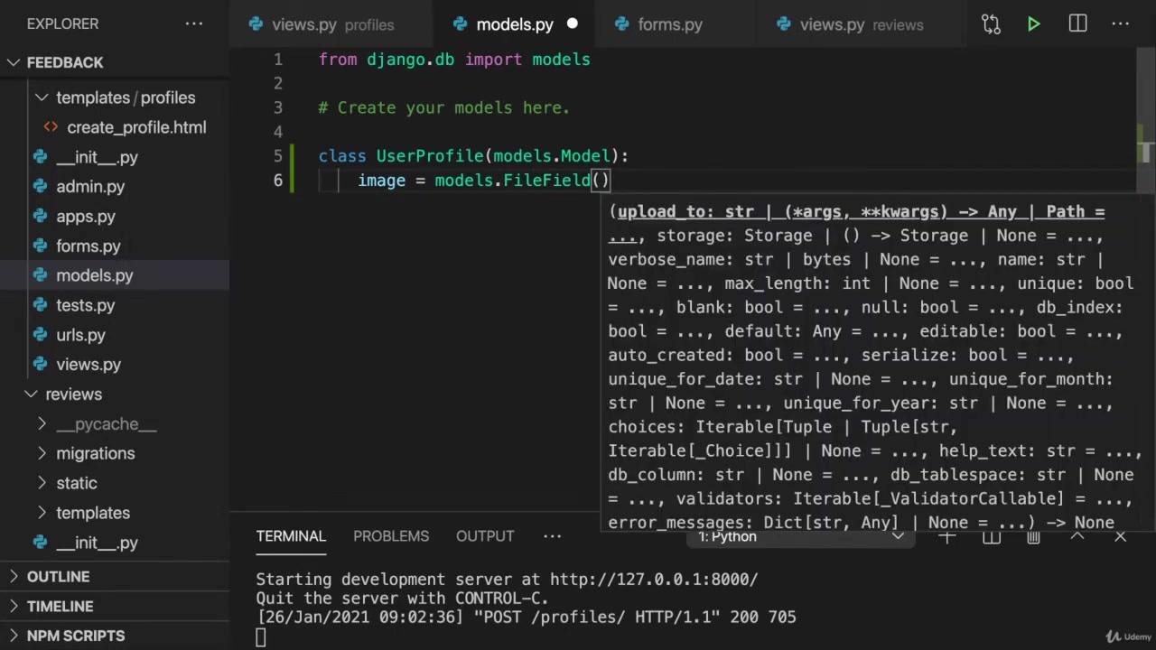Click the Open Changes compare icon
Image resolution: width=1156 pixels, height=650 pixels.
pos(991,24)
